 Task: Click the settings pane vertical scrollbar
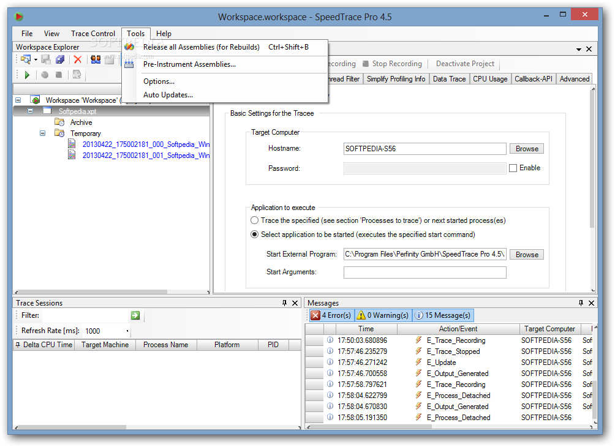coord(592,161)
